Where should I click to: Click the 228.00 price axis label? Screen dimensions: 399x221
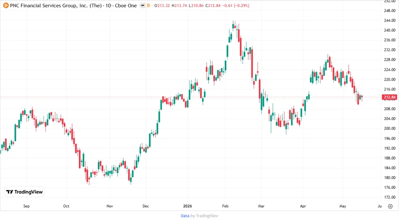(390, 59)
